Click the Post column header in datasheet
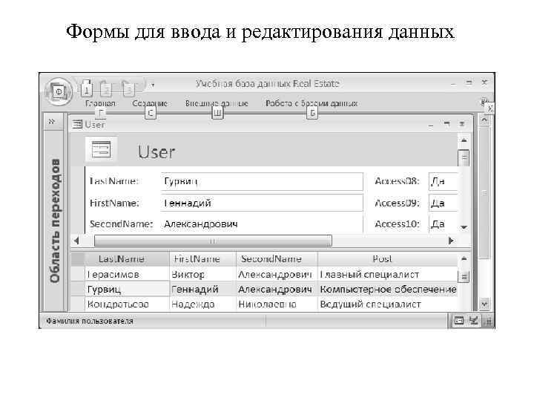This screenshot has height=401, width=534. [388, 259]
